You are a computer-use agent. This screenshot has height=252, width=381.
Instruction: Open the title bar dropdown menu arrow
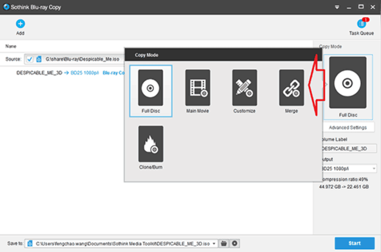click(337, 7)
